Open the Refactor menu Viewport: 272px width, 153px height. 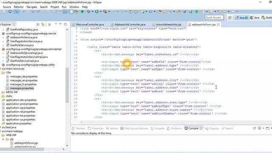pos(19,7)
